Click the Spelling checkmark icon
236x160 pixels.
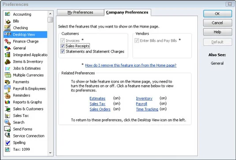(7, 142)
